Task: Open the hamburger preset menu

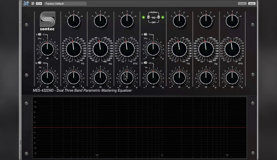Action: (33, 3)
